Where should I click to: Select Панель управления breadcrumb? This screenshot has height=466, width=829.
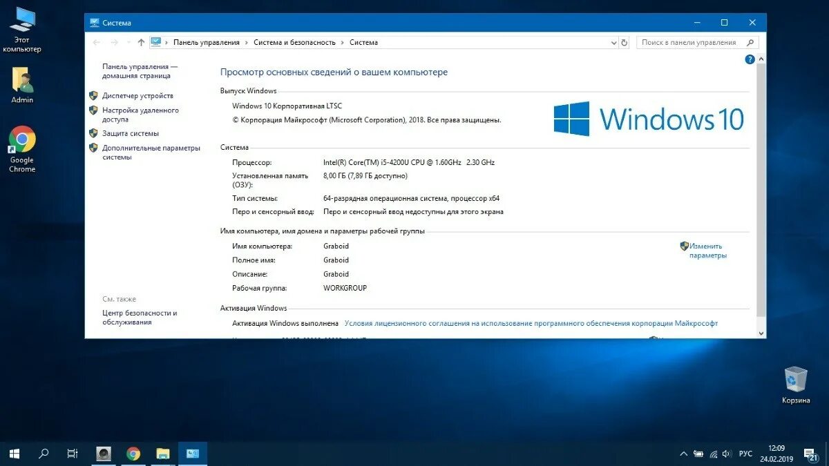207,42
